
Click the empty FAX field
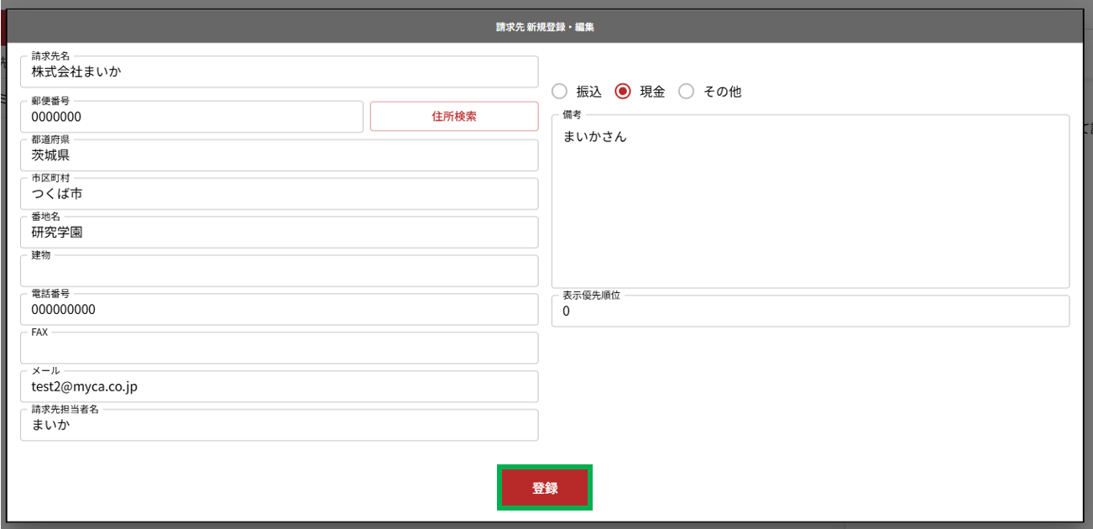tap(279, 348)
